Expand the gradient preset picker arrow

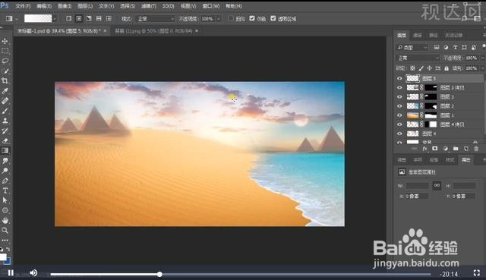click(x=55, y=19)
